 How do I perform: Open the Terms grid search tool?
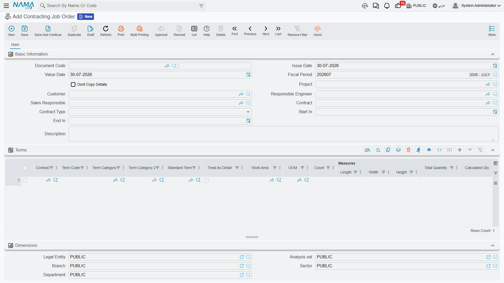pyautogui.click(x=367, y=150)
